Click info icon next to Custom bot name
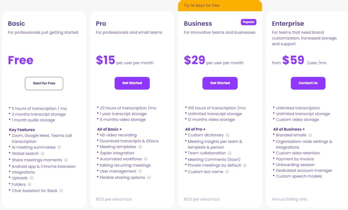The height and width of the screenshot is (210, 348). (227, 172)
